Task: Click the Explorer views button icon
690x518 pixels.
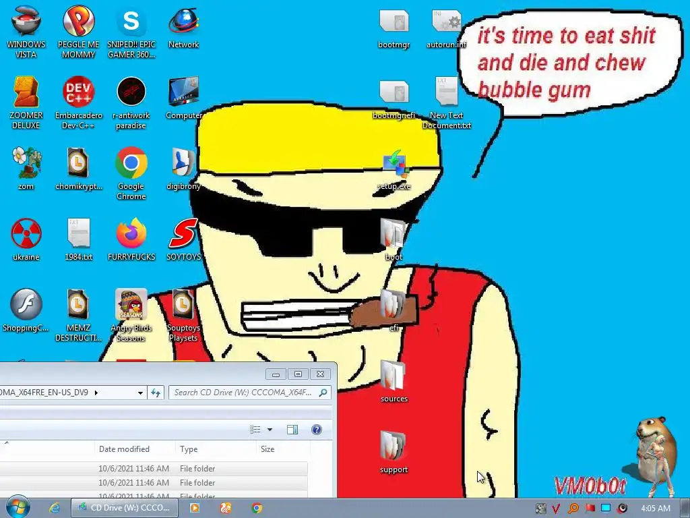Action: [255, 430]
